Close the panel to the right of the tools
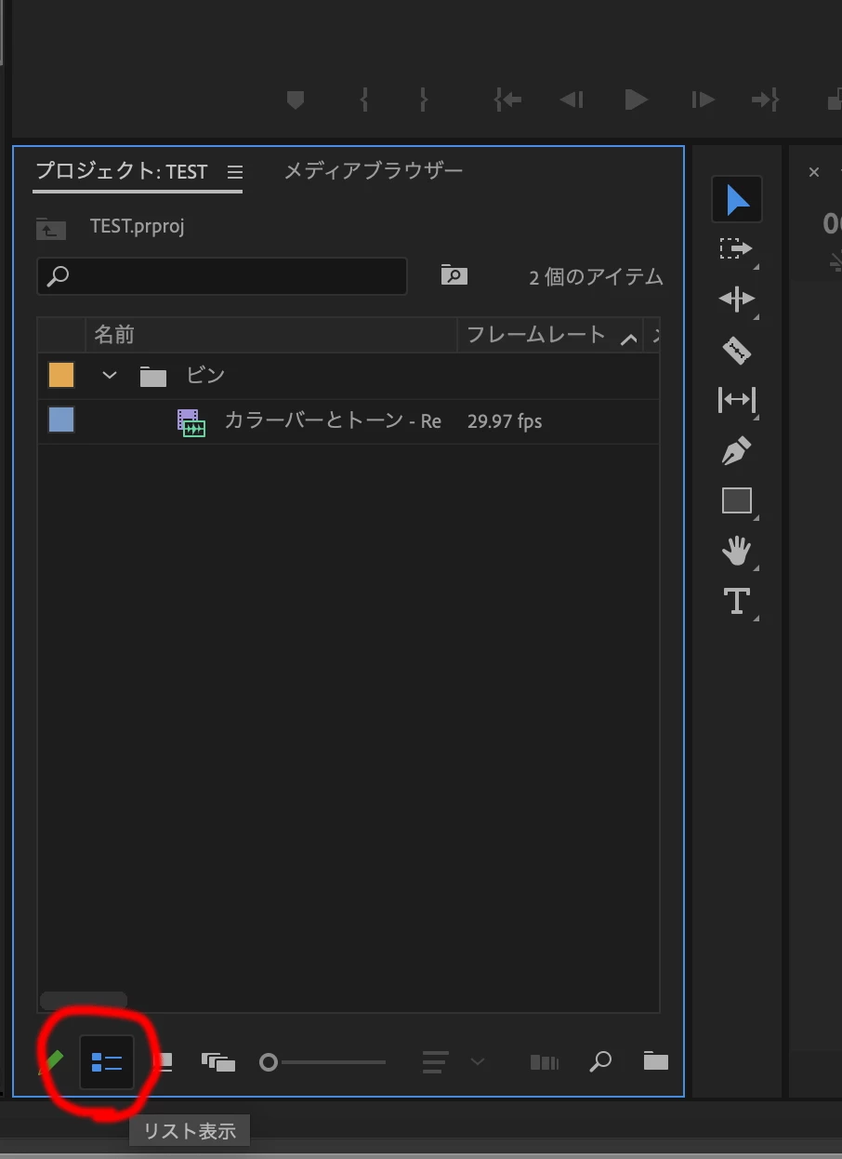 click(814, 172)
